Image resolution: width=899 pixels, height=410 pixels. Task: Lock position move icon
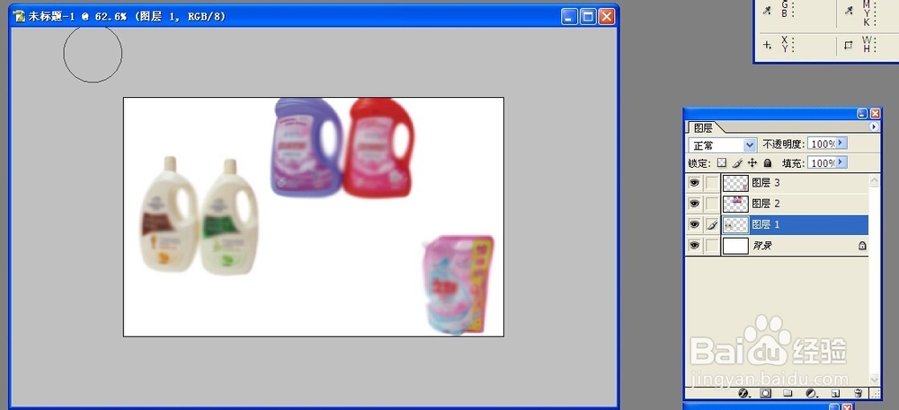[x=752, y=163]
